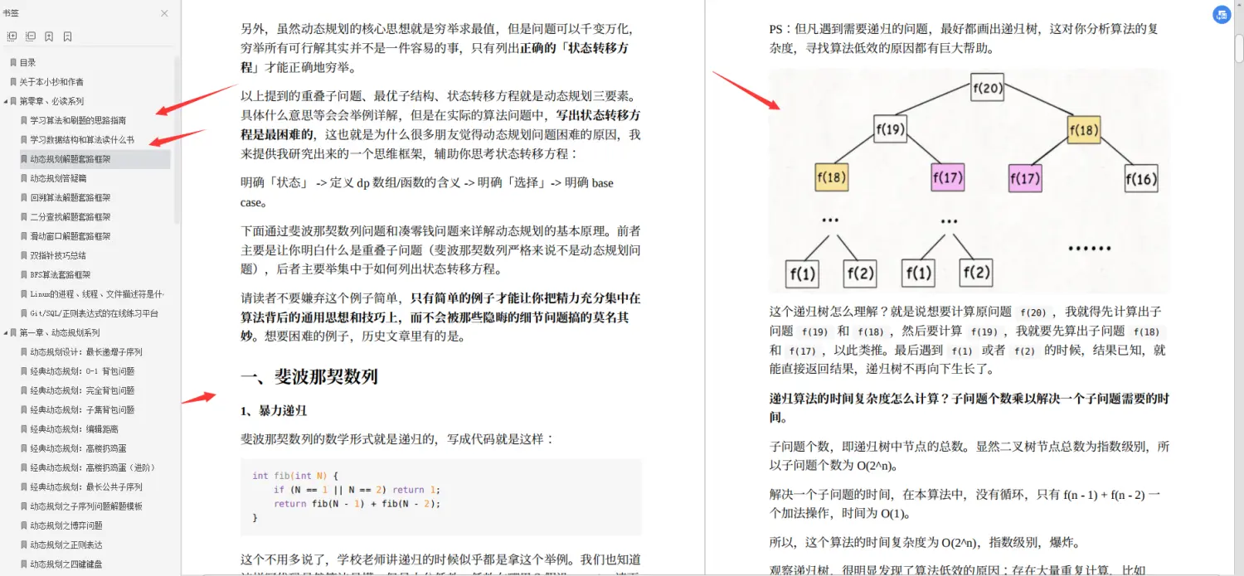Screen dimensions: 1244x576
Task: Click the collapse all bookmarks icon
Action: [30, 36]
